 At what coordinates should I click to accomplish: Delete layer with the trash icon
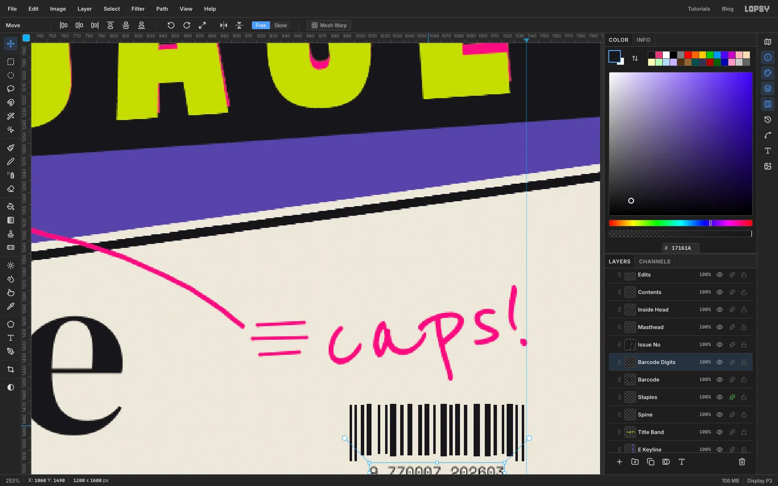point(742,462)
